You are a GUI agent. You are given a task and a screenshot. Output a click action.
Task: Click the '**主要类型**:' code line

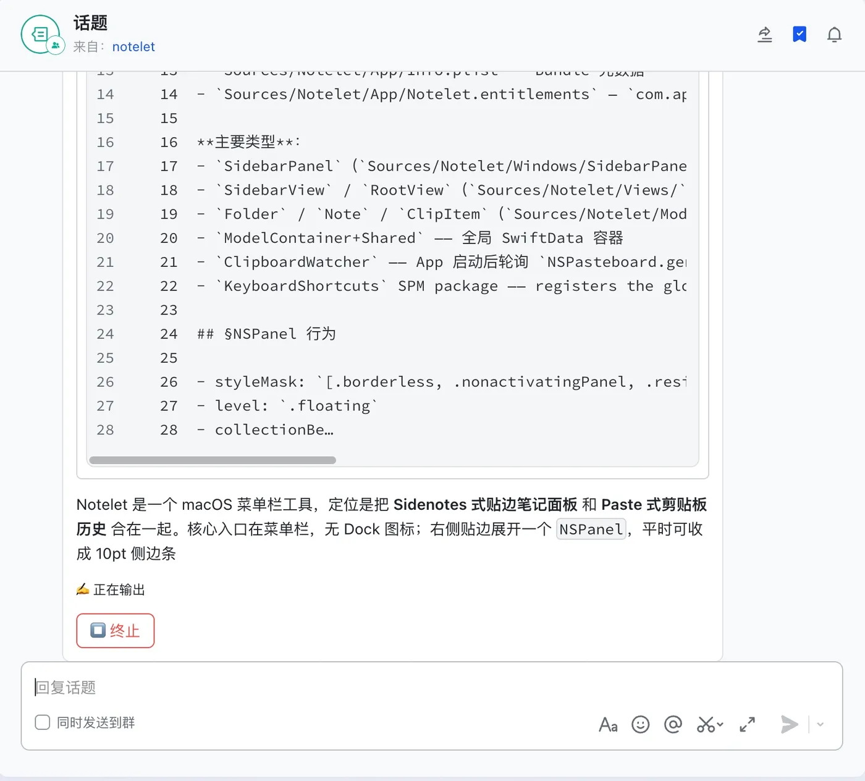pos(248,142)
